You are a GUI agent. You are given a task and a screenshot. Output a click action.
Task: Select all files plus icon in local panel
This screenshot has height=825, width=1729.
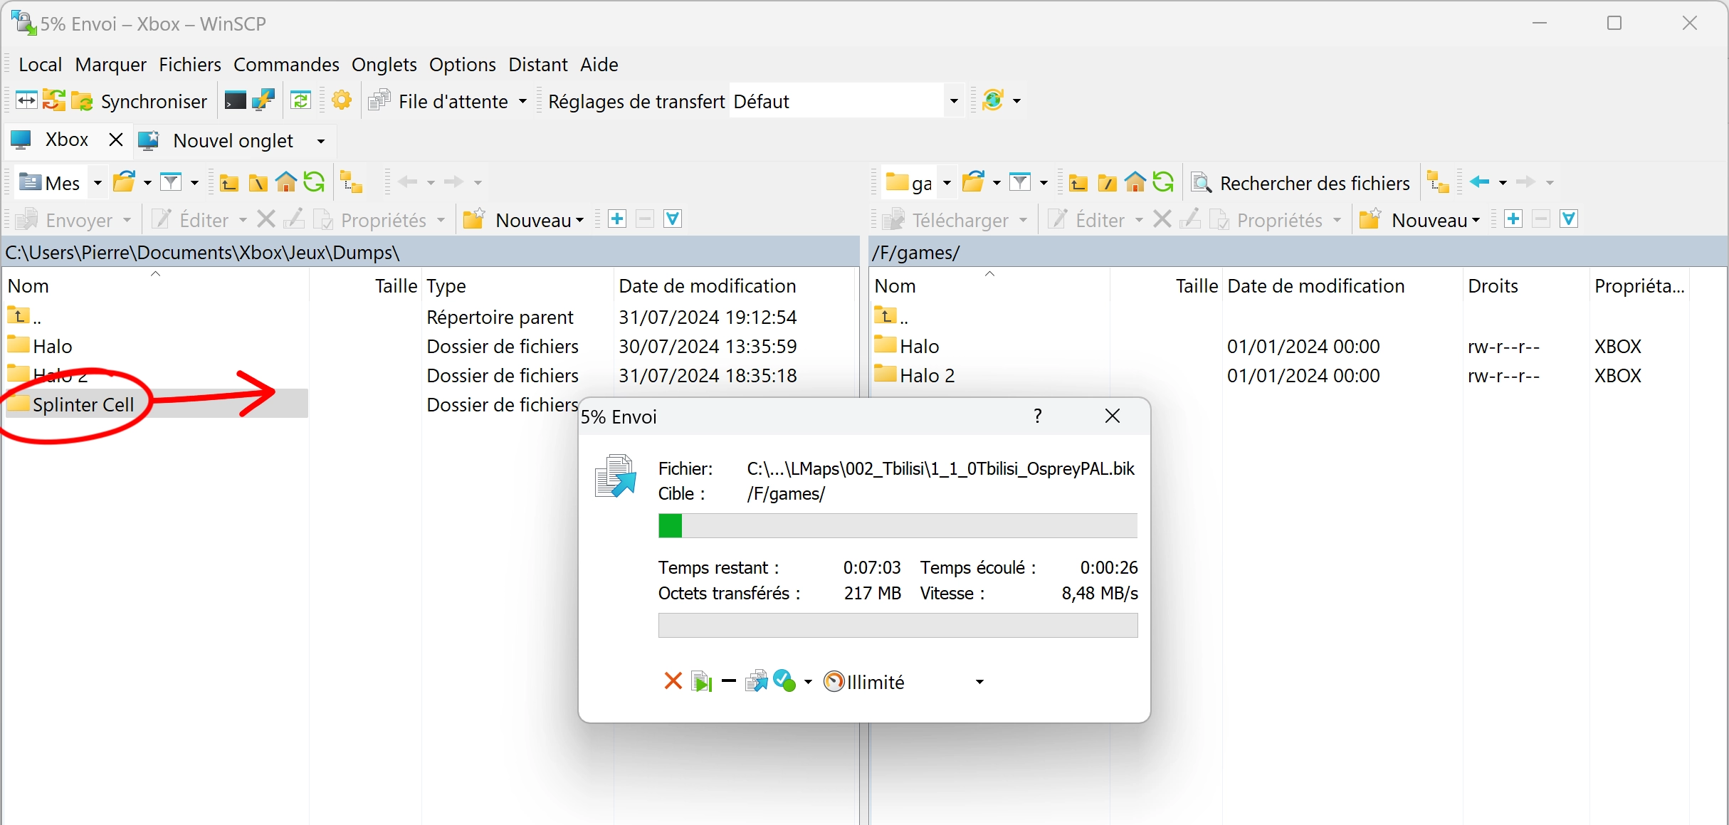(617, 219)
